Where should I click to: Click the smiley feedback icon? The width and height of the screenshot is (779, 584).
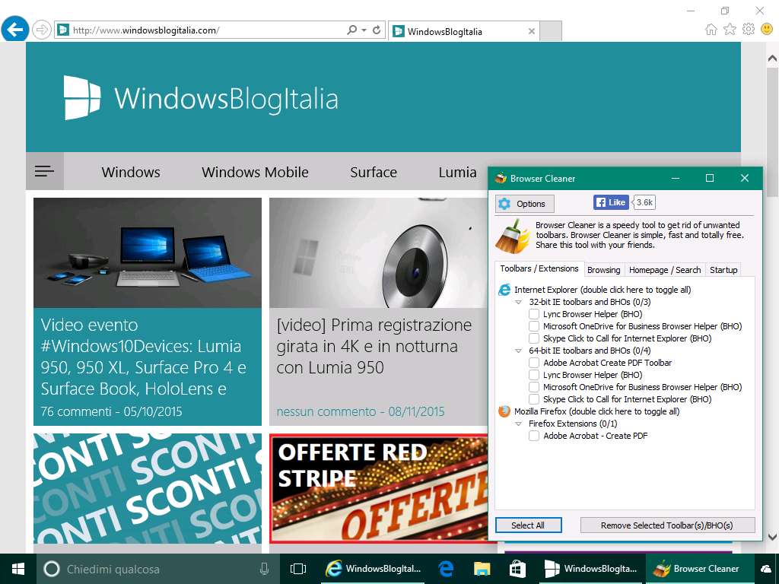(x=767, y=30)
